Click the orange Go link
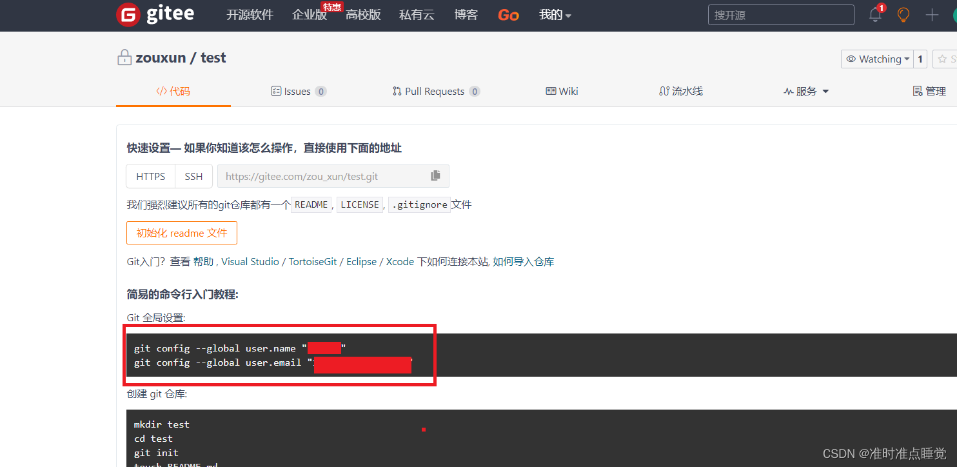 click(508, 15)
